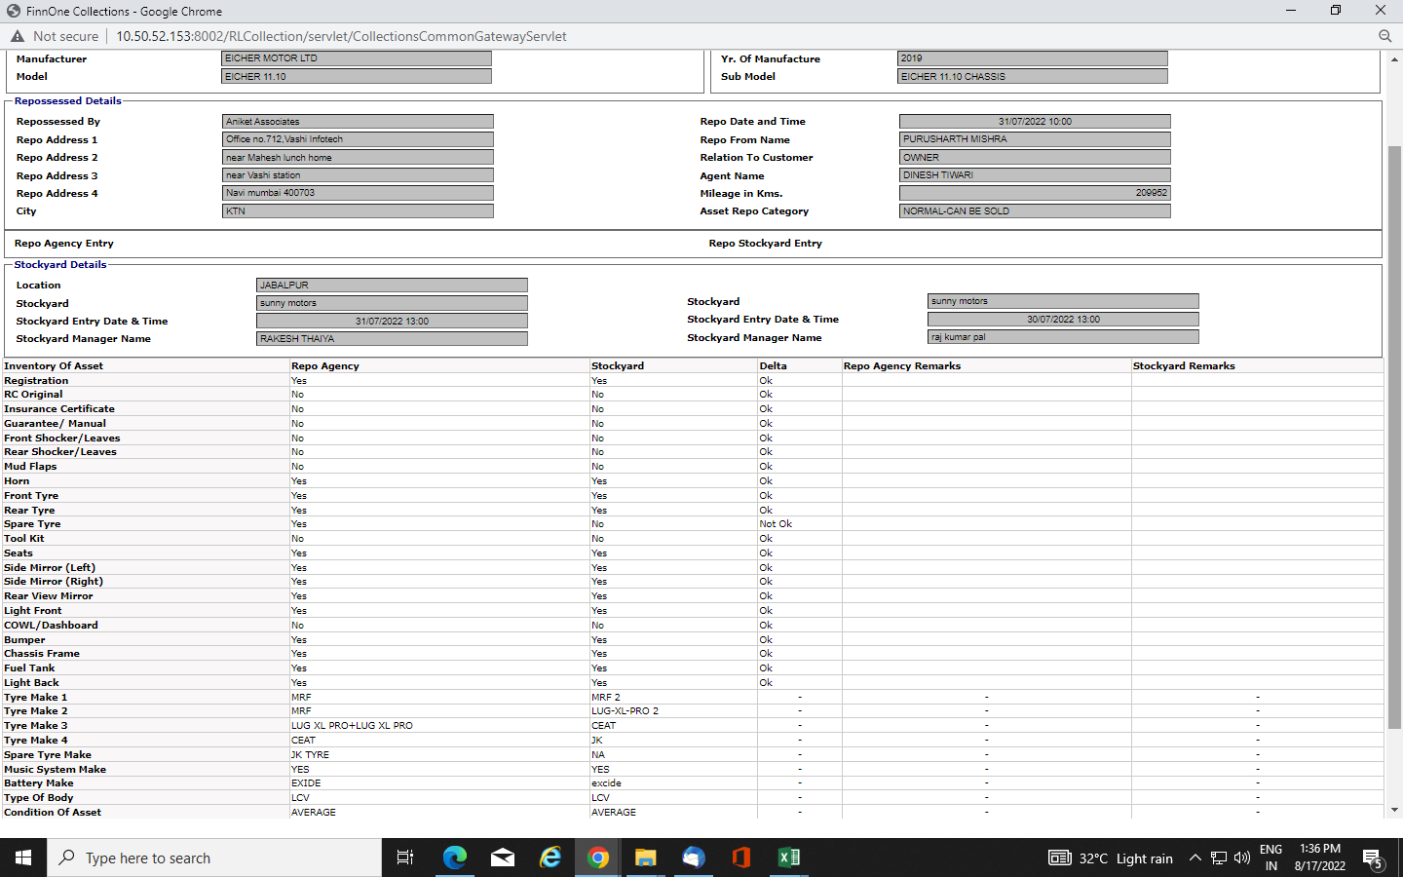Click the Stockyard Manager Name field RAKESH THAIYA
This screenshot has height=877, width=1403.
click(392, 339)
